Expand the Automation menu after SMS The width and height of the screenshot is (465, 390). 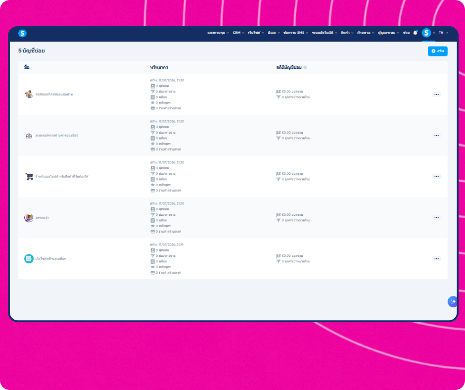325,33
